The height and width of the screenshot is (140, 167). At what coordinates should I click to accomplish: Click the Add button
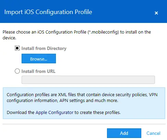pyautogui.click(x=124, y=133)
